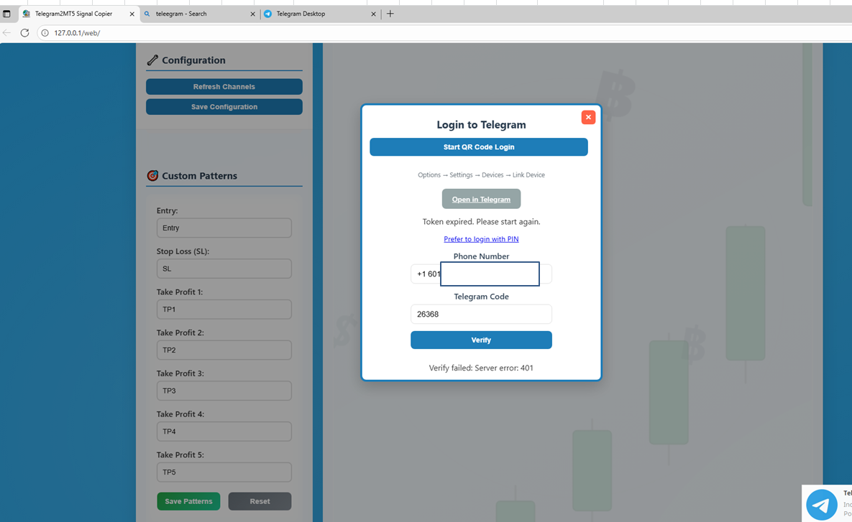Click the Reset patterns button
The width and height of the screenshot is (852, 522).
click(260, 501)
